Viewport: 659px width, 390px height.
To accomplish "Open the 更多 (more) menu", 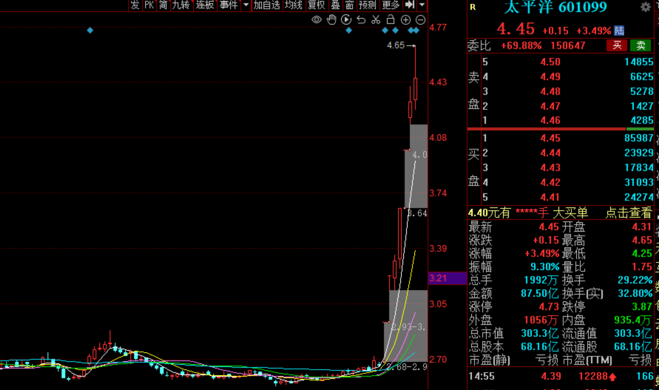I will [391, 5].
